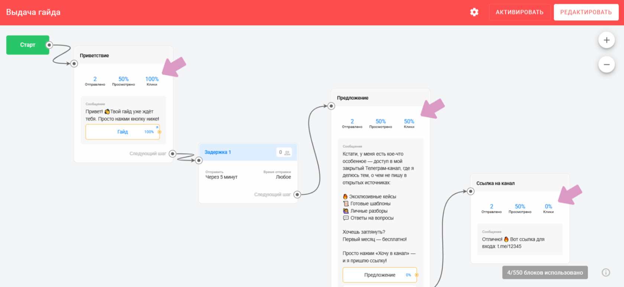
Task: Click the Старт block output connector
Action: tap(49, 45)
